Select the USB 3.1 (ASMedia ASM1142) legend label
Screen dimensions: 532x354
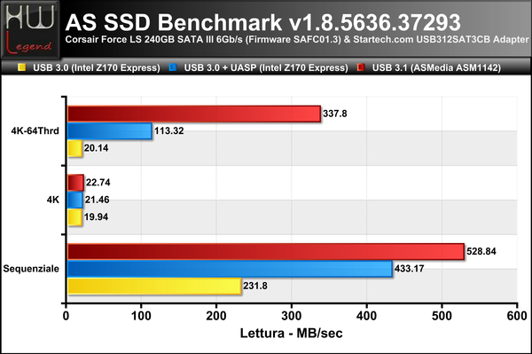(436, 68)
